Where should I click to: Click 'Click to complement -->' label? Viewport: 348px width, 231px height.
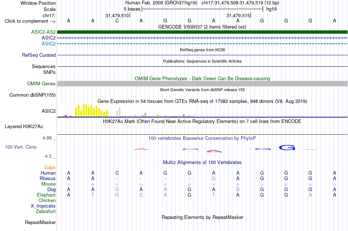[x=30, y=21]
